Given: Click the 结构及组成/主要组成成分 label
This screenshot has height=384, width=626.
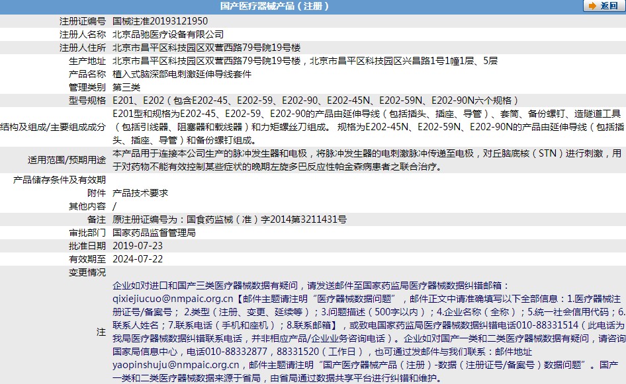Looking at the screenshot, I should click(x=53, y=127).
